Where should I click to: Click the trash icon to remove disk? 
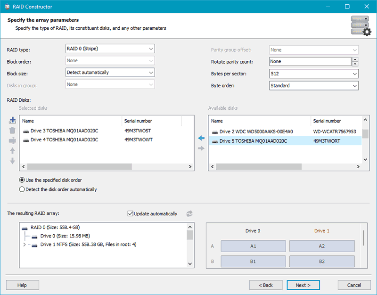12,131
